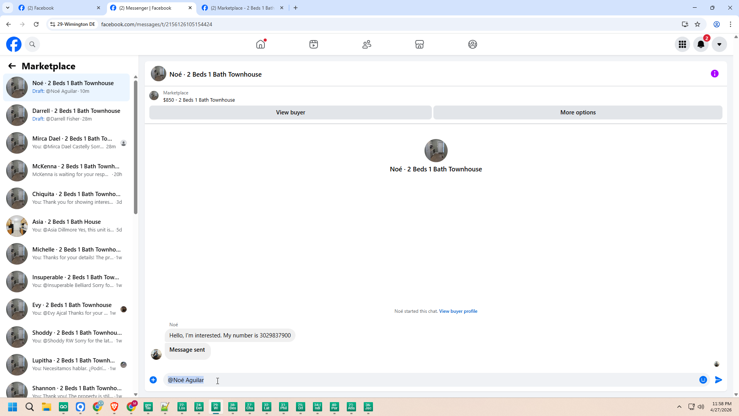Open the Brave browser taskbar icon
This screenshot has height=416, width=739.
(x=114, y=407)
